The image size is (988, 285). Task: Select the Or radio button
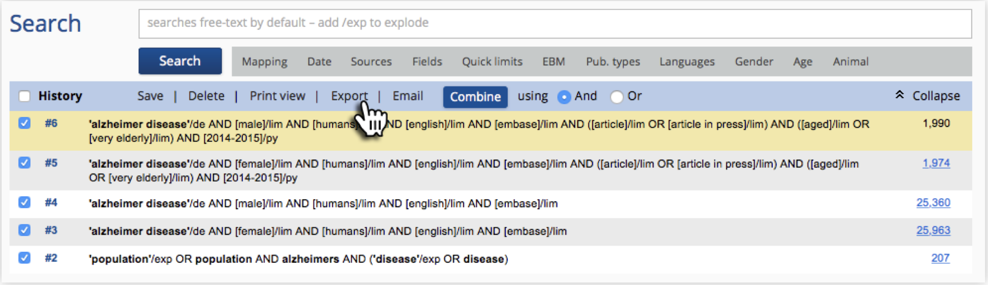pos(616,96)
